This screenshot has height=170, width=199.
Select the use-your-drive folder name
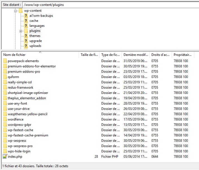click(19, 109)
